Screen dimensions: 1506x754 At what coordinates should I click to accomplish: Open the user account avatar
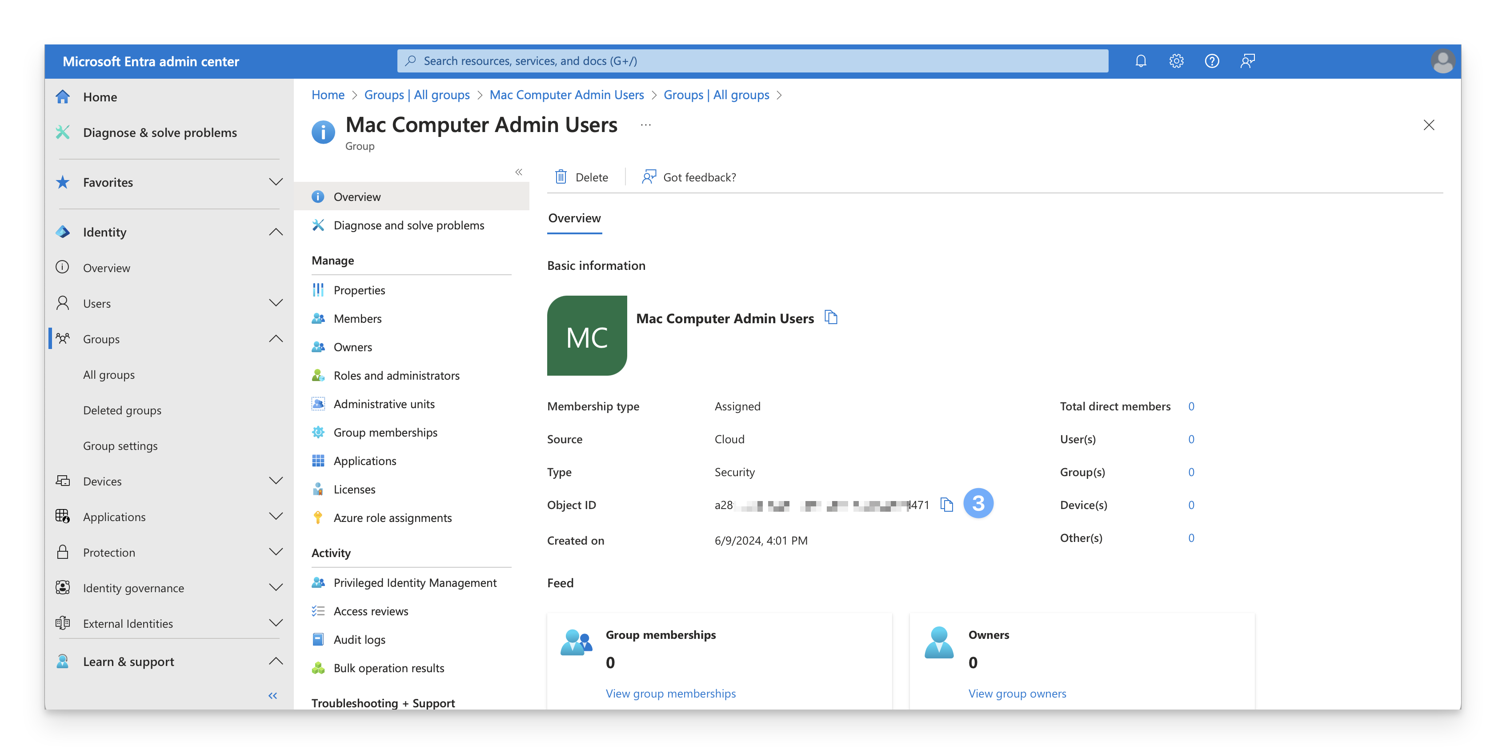[1442, 61]
